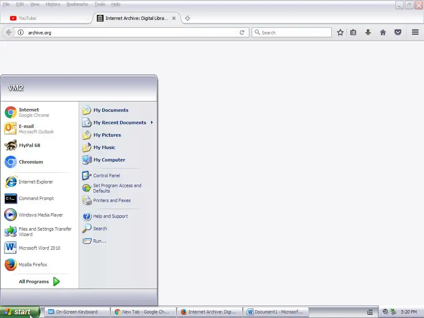The width and height of the screenshot is (424, 318).
Task: Open Control Panel
Action: click(x=118, y=176)
